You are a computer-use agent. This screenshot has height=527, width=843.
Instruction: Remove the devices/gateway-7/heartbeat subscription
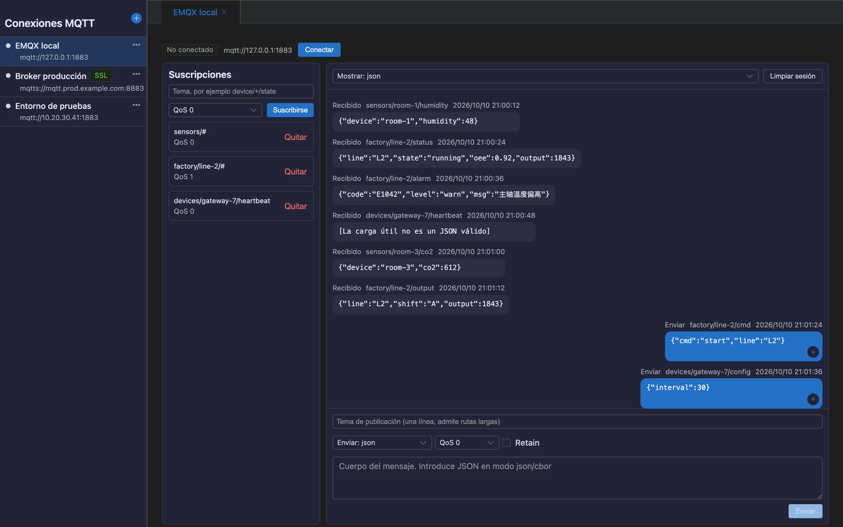(x=295, y=206)
